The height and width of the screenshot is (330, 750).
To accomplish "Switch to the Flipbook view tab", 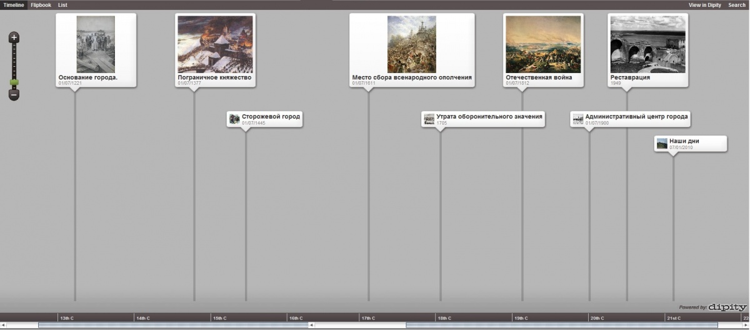I will pos(41,5).
